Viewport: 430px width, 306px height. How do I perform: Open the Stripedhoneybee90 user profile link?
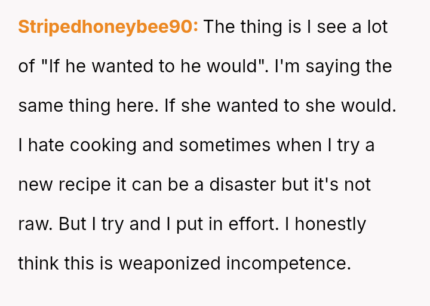[107, 27]
